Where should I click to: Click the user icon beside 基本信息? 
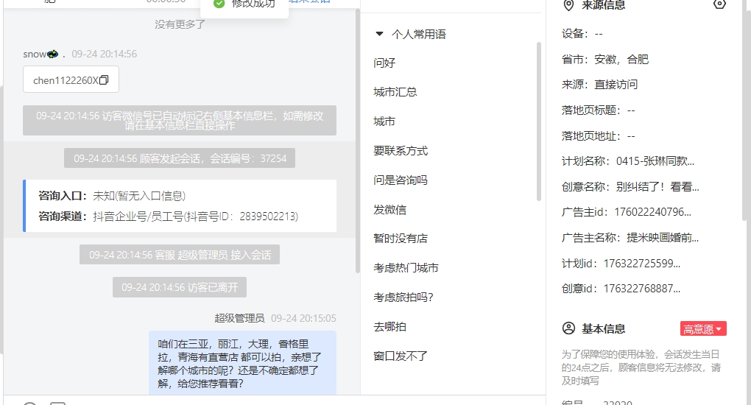point(568,328)
